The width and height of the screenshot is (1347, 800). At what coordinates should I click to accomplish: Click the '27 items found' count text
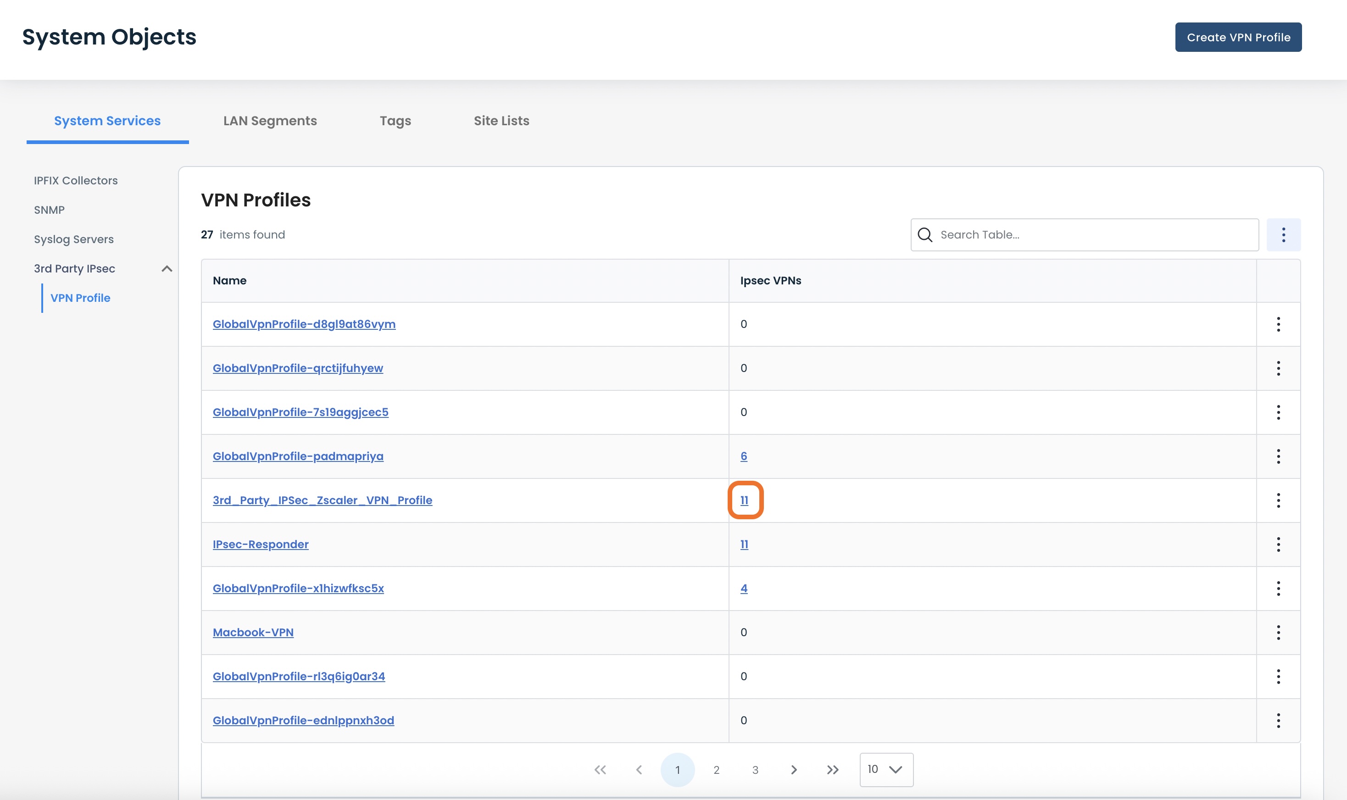243,234
